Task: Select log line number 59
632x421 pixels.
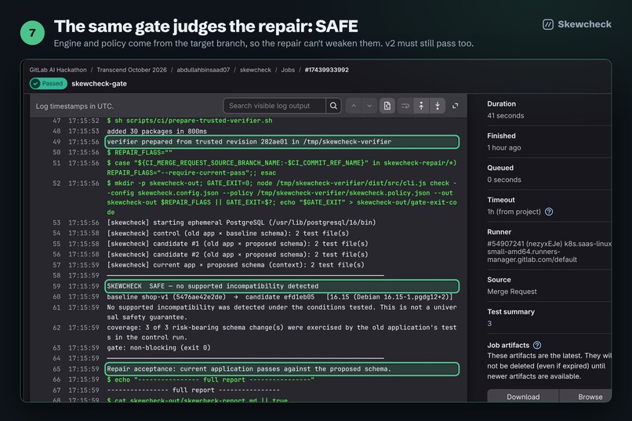Action: point(56,286)
